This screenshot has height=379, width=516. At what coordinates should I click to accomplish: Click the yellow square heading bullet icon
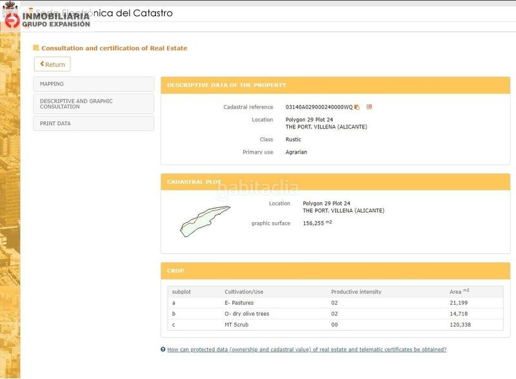tap(36, 48)
